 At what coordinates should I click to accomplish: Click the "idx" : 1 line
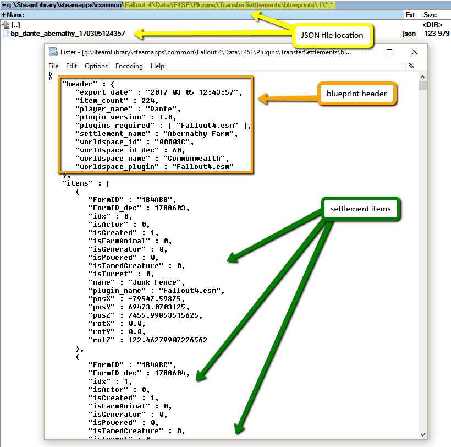110,381
